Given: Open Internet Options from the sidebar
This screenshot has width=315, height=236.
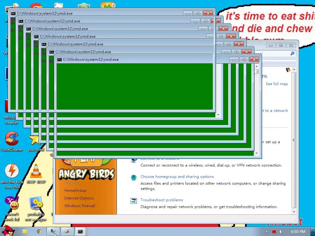Looking at the screenshot, I should tap(79, 198).
